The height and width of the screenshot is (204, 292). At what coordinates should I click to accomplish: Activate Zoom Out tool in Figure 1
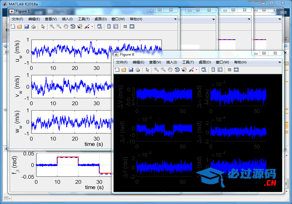[x=59, y=27]
